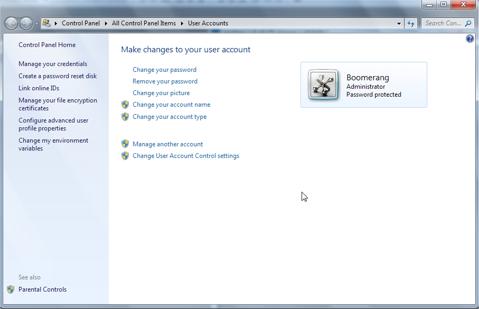The image size is (479, 309).
Task: Close the User Accounts window
Action: click(x=463, y=5)
